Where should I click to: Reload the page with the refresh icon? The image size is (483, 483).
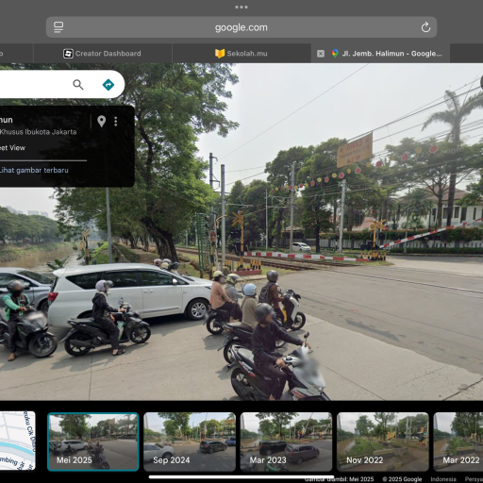(x=425, y=27)
